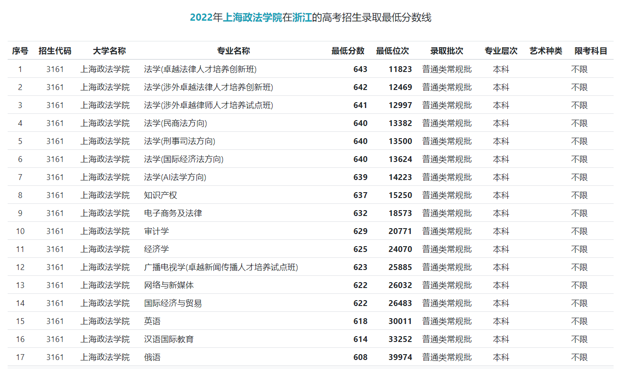619x369 pixels.
Task: Select major 法学(涉外卓越律师人才培养试点班)
Action: (209, 105)
